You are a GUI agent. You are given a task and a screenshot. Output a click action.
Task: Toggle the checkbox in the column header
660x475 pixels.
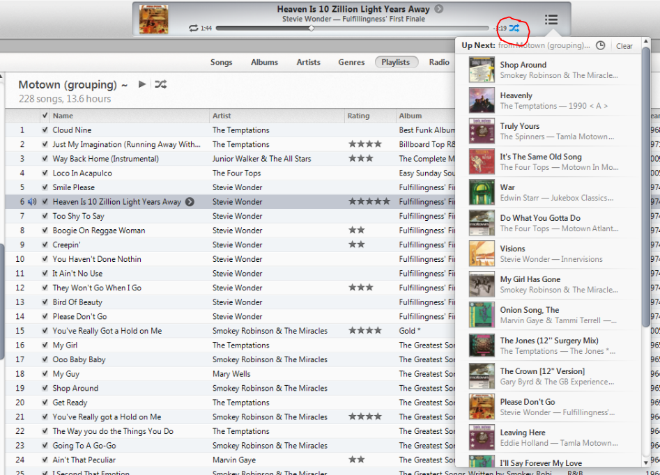click(45, 116)
